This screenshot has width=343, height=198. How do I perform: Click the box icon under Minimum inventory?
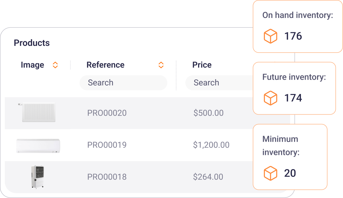270,173
